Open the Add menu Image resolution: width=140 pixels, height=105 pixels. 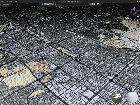6,1
